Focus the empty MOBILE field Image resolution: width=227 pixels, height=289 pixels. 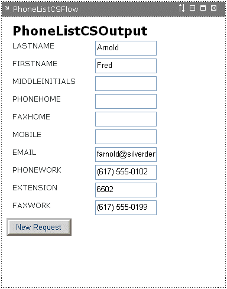click(x=126, y=137)
